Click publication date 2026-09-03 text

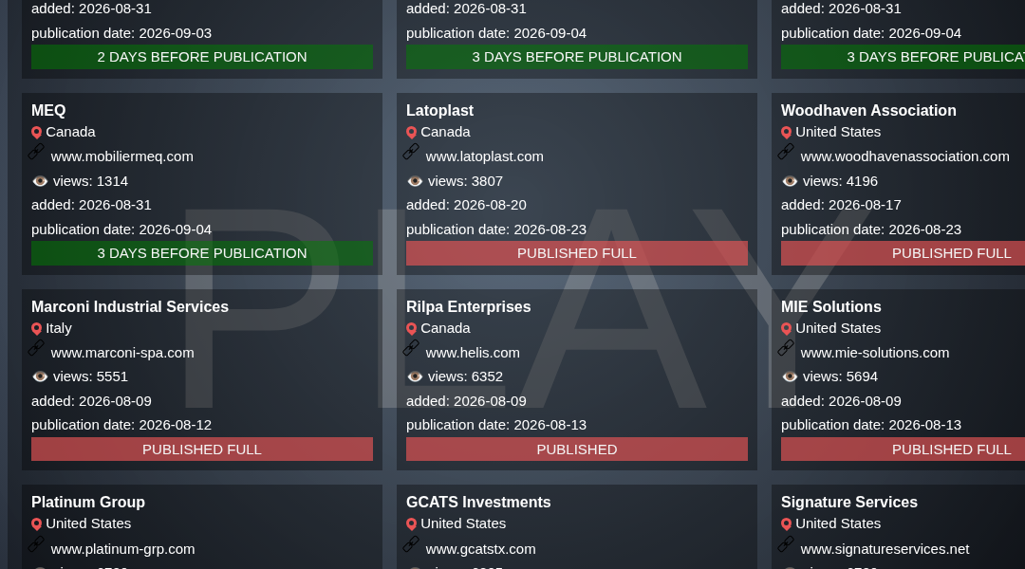(x=121, y=33)
